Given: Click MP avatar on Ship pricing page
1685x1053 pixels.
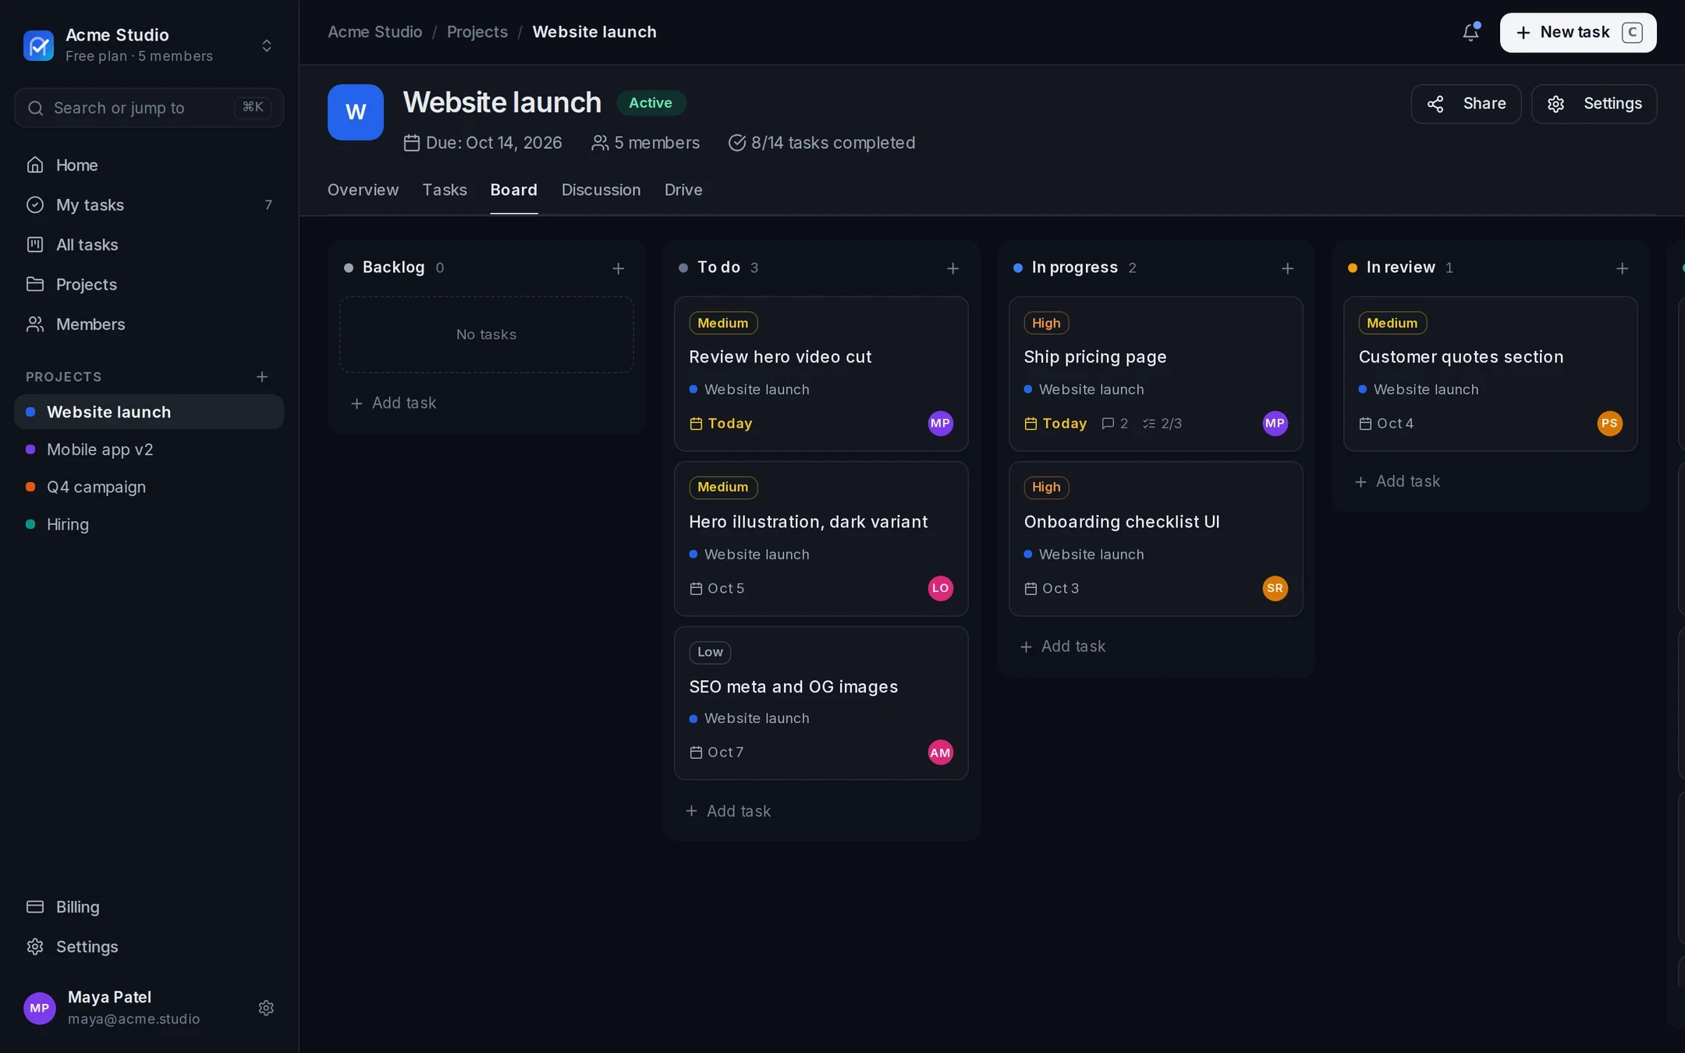Looking at the screenshot, I should pyautogui.click(x=1275, y=424).
